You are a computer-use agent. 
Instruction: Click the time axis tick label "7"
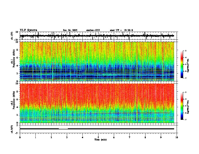click(130, 137)
